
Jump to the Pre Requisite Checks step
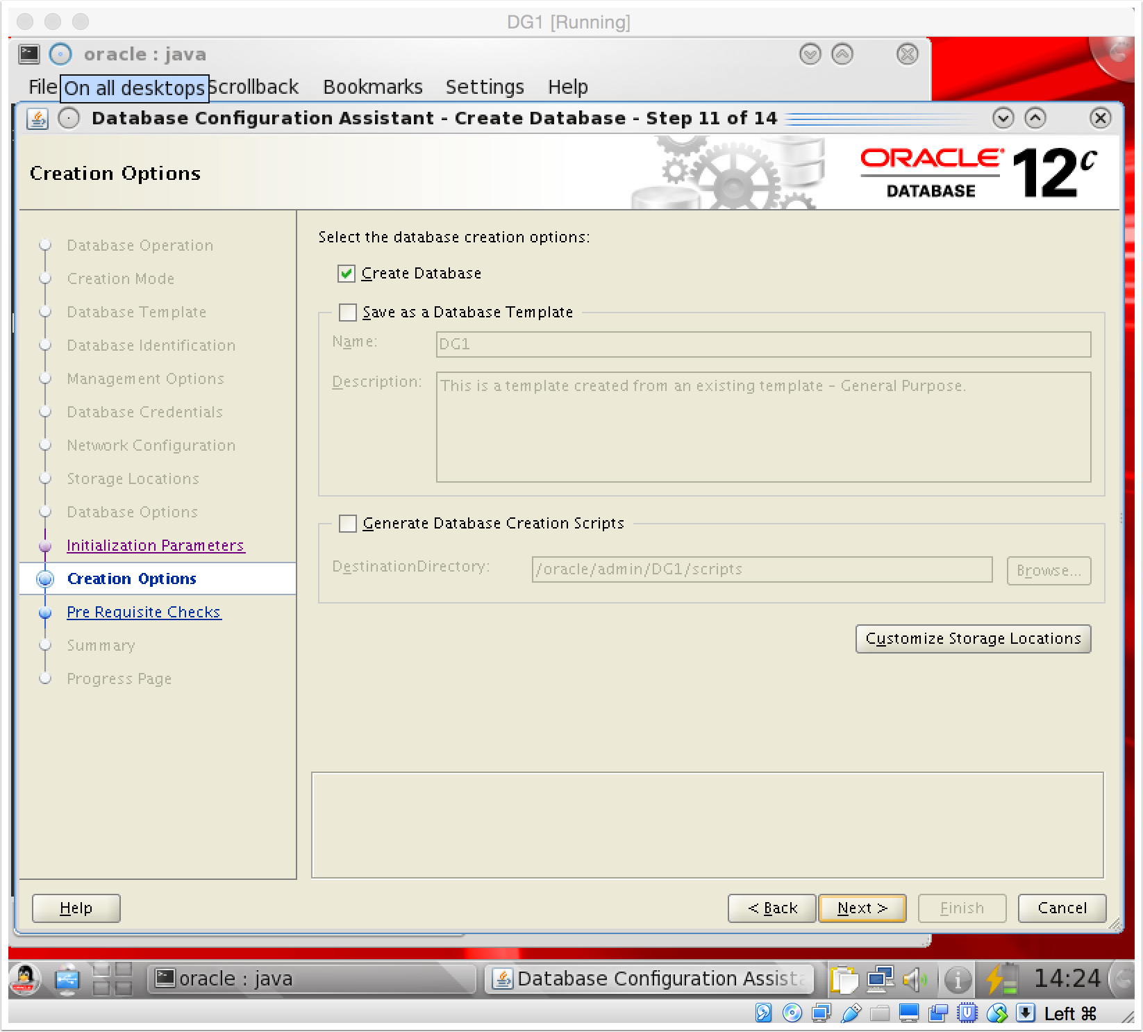[x=144, y=612]
